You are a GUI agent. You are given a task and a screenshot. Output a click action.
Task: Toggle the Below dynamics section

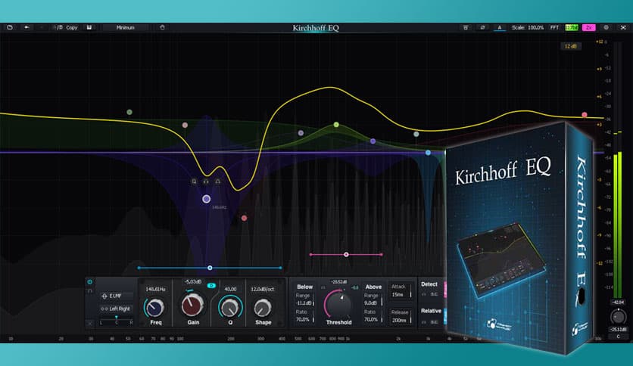[305, 287]
